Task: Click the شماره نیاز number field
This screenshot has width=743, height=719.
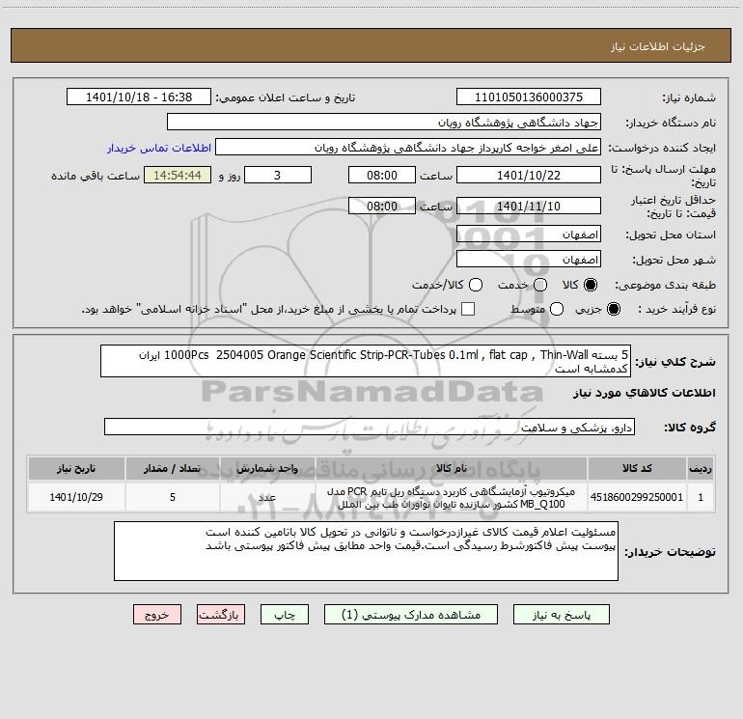Action: (x=529, y=97)
